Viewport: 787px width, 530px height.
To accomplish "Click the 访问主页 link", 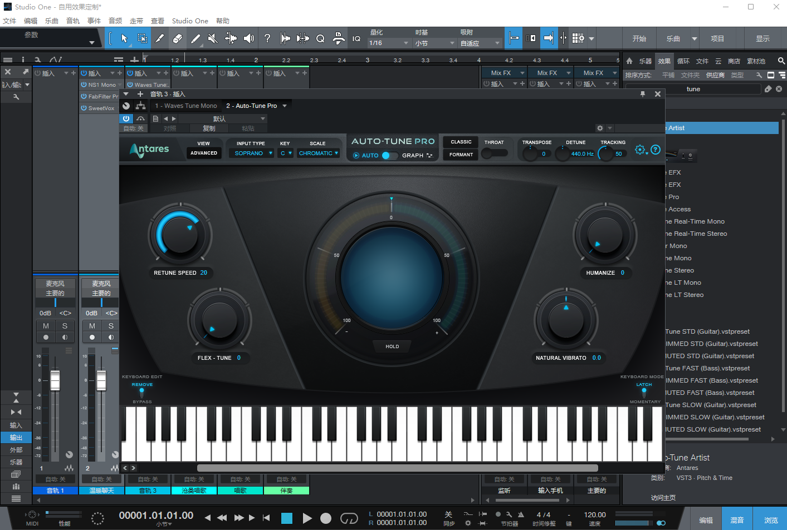I will click(x=663, y=498).
